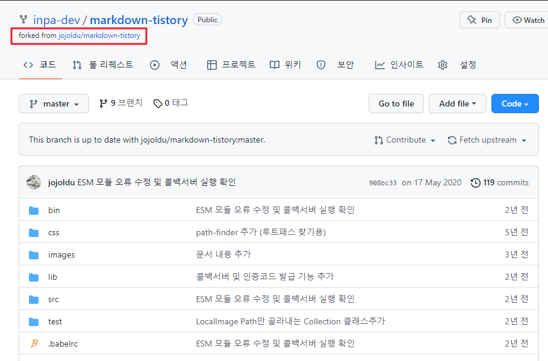The image size is (548, 361).
Task: Click the project board icon beside 프로젝트
Action: tap(212, 65)
